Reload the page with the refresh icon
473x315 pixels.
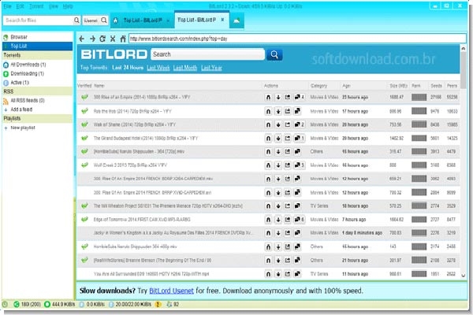(102, 39)
